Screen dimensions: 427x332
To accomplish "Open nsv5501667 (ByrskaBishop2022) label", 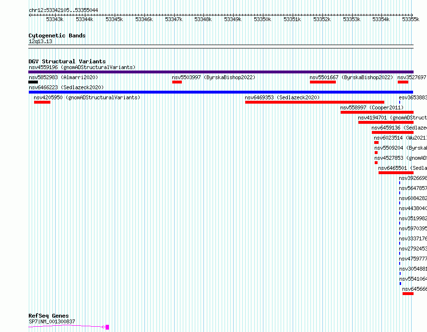I will (x=351, y=77).
